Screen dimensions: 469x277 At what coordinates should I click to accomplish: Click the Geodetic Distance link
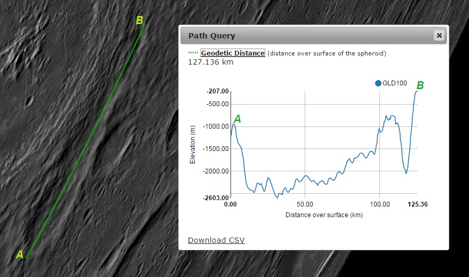pos(233,53)
